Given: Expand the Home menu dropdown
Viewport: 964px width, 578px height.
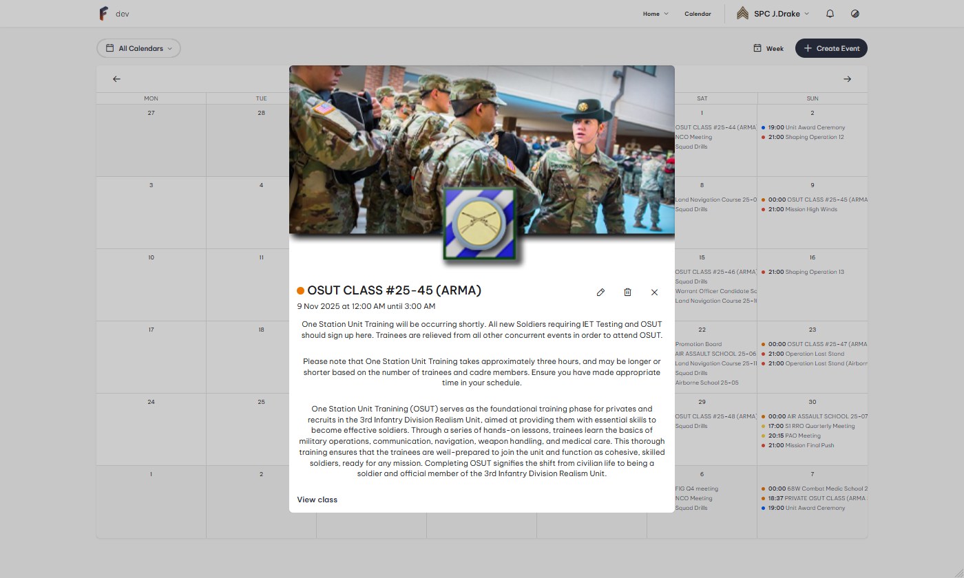Looking at the screenshot, I should click(655, 14).
